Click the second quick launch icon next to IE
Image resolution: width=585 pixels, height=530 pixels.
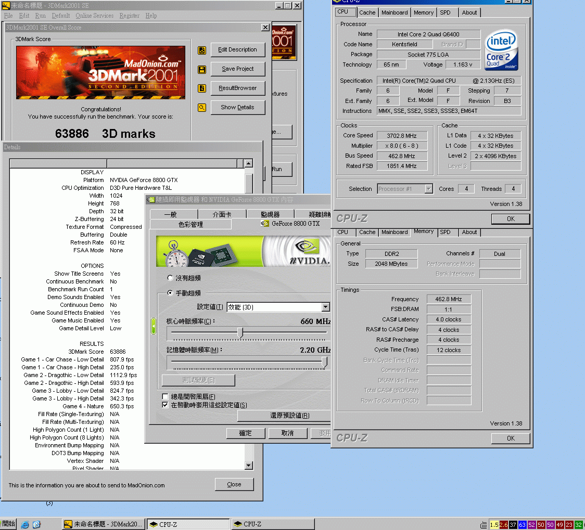coord(36,524)
